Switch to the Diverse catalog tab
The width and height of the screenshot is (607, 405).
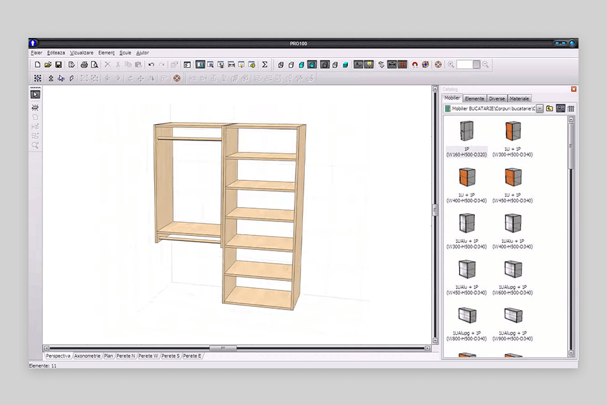click(497, 99)
